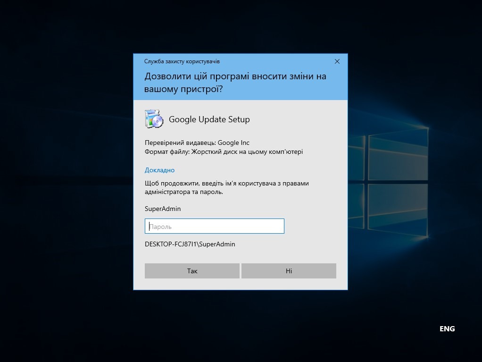Click the Дозволити цій програмі heading question
Screen dimensions: 482x362
tap(235, 83)
